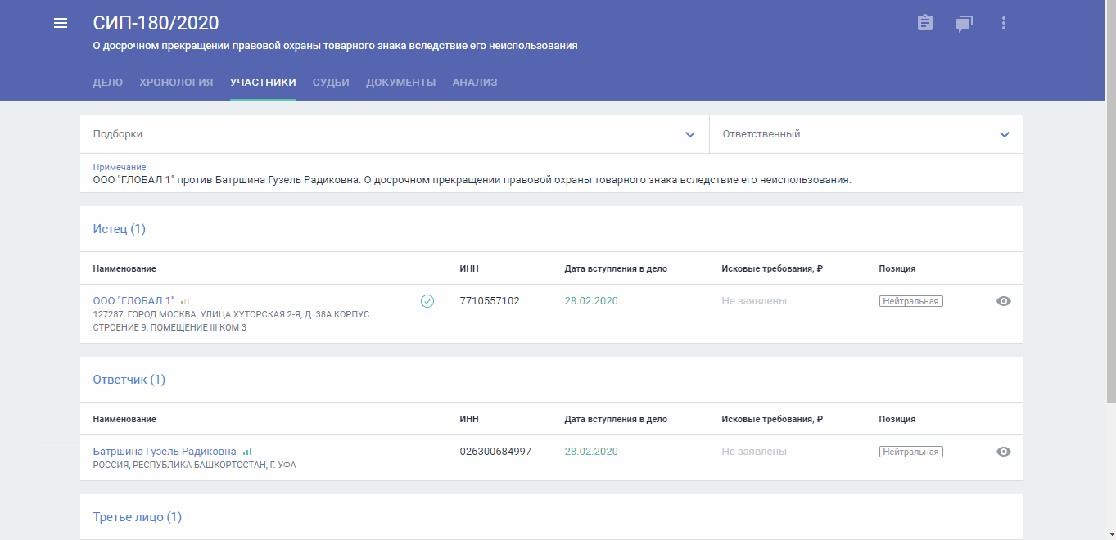The height and width of the screenshot is (540, 1116).
Task: Click the Третье лицо (1) section heading
Action: (138, 517)
